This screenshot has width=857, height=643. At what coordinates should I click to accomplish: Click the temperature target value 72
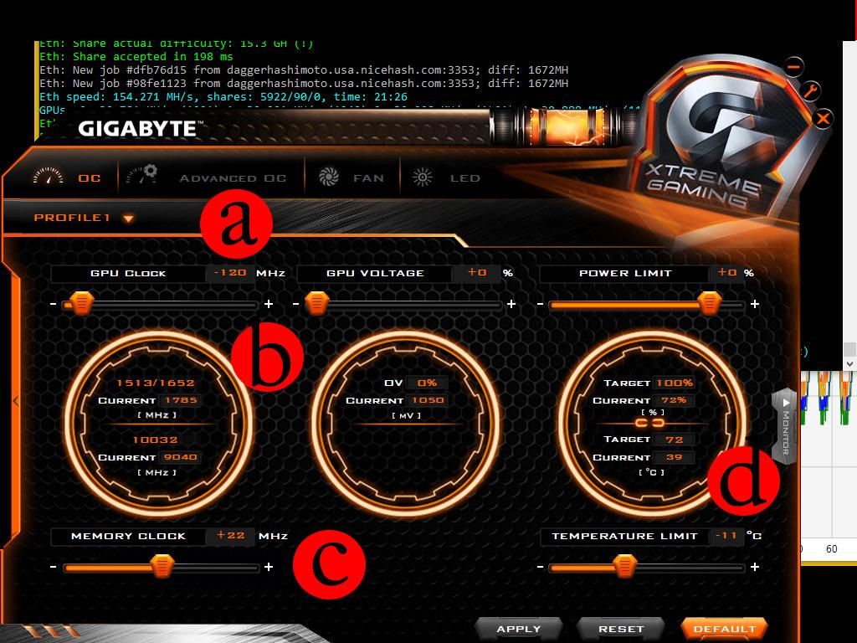(674, 440)
